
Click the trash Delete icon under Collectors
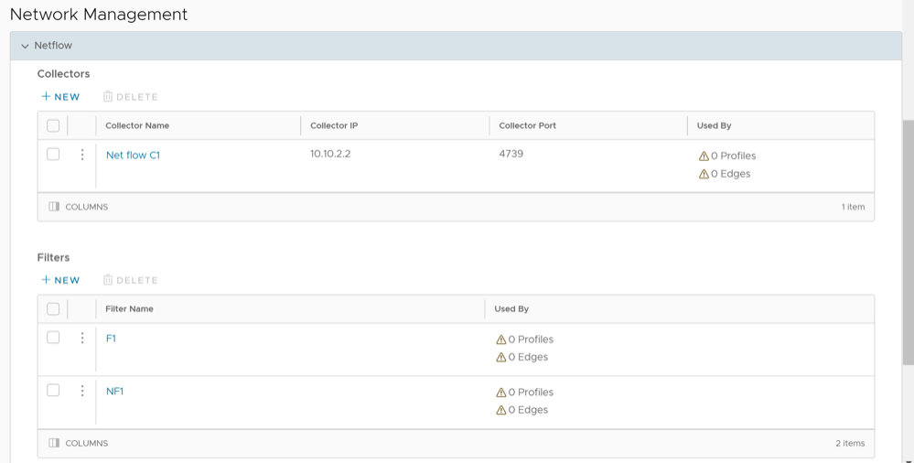coord(108,97)
